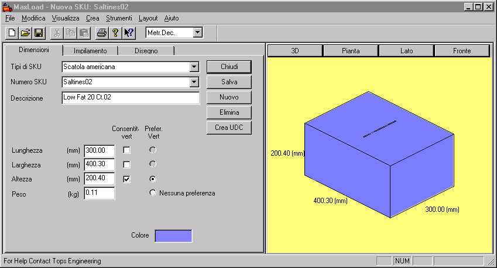Open the Layout menu
This screenshot has width=497, height=268.
click(x=148, y=18)
